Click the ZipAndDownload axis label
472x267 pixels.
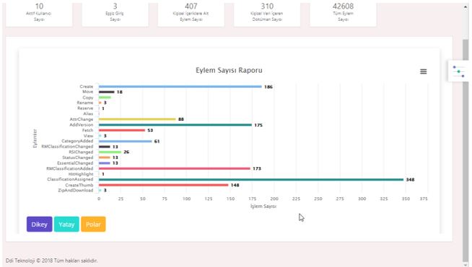[76, 191]
